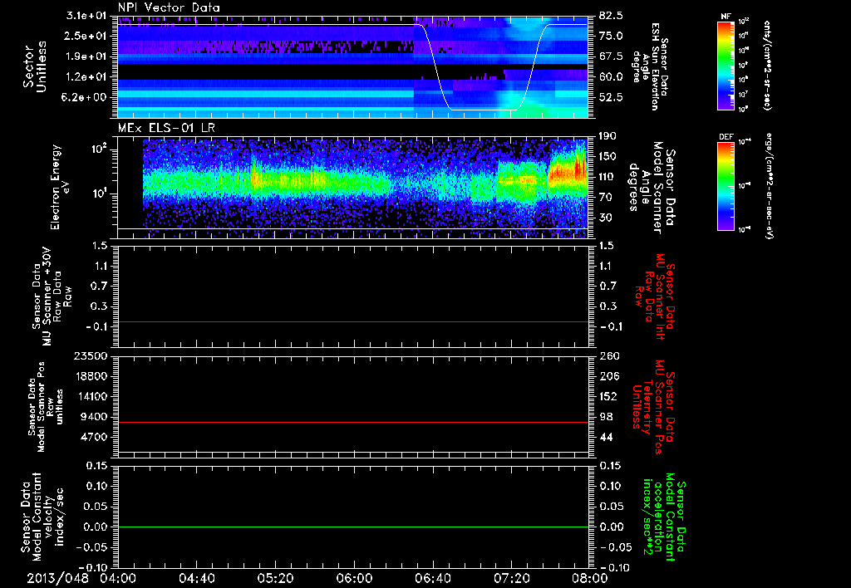Viewport: 851px width, 588px height.
Task: Select the "NPI Vector Data" panel title
Action: point(169,7)
